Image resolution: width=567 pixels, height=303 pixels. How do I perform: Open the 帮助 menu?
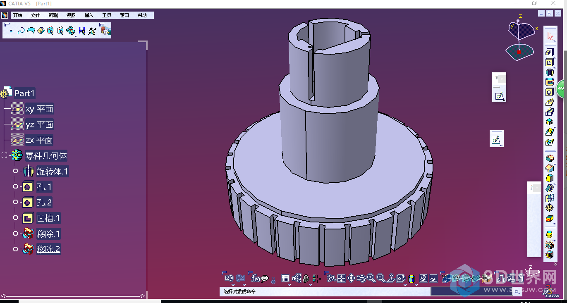click(x=142, y=15)
